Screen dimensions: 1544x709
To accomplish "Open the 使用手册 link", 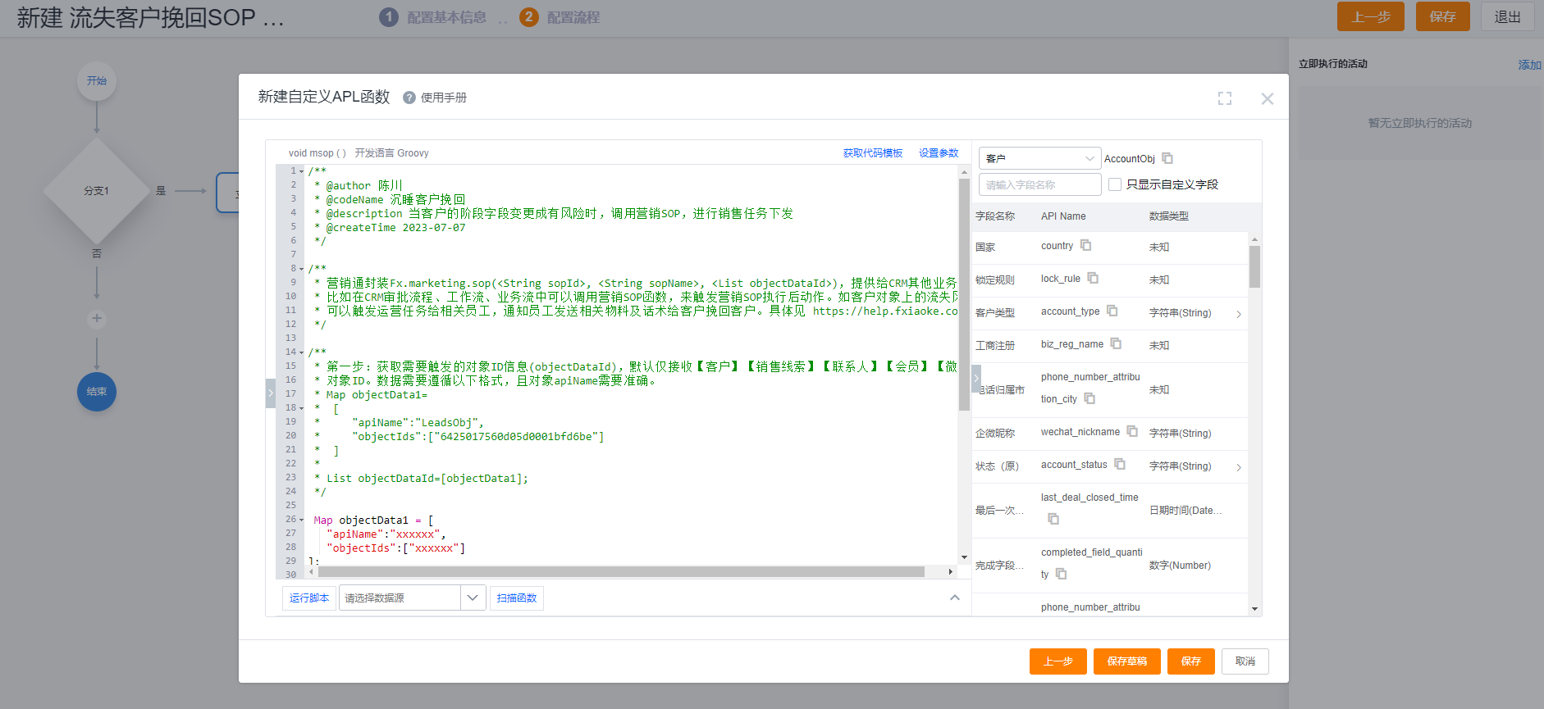I will pos(444,98).
